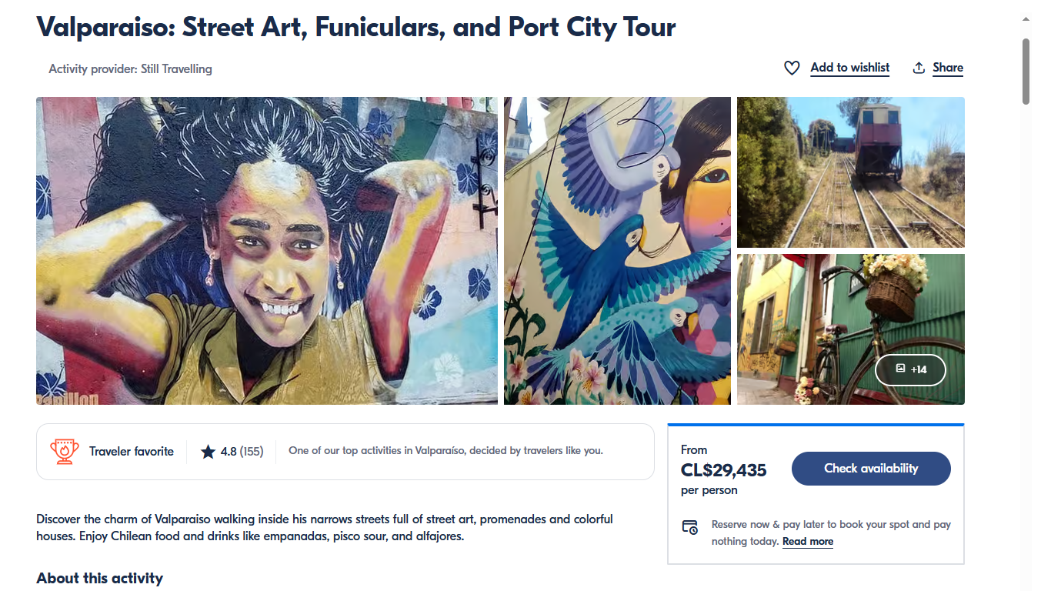The image size is (1051, 591).
Task: Click the share upload icon
Action: [x=919, y=68]
